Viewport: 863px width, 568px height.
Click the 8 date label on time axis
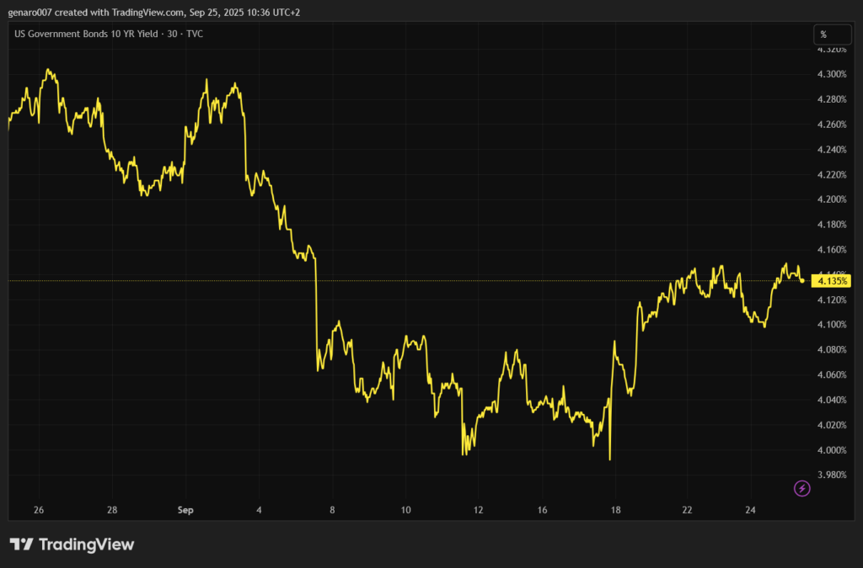332,510
